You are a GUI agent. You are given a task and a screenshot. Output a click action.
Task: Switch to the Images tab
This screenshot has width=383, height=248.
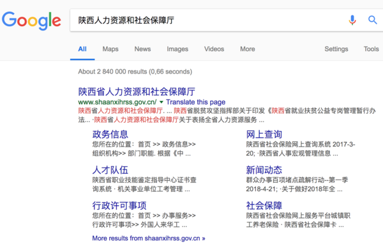click(x=177, y=49)
